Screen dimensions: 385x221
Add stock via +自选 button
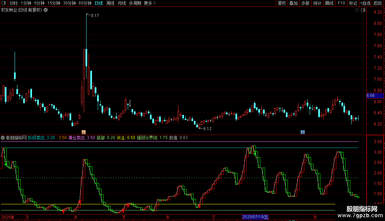[365, 3]
